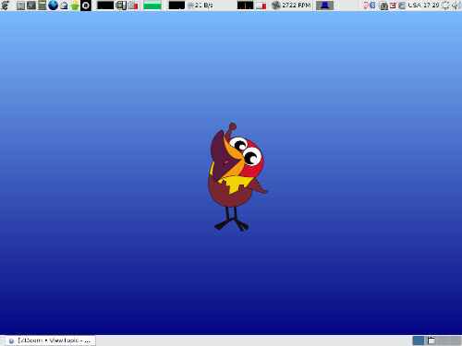Image resolution: width=462 pixels, height=346 pixels.
Task: Click the graph applet with orange spikes
Action: pos(246,6)
